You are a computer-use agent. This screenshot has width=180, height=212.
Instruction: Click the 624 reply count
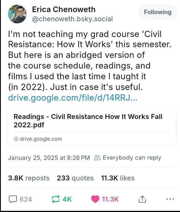tap(25, 199)
